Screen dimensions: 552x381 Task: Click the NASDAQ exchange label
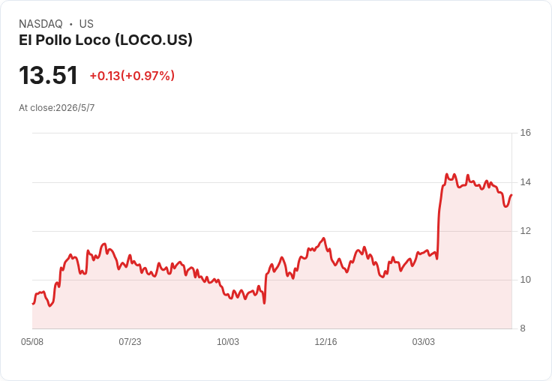pos(40,24)
